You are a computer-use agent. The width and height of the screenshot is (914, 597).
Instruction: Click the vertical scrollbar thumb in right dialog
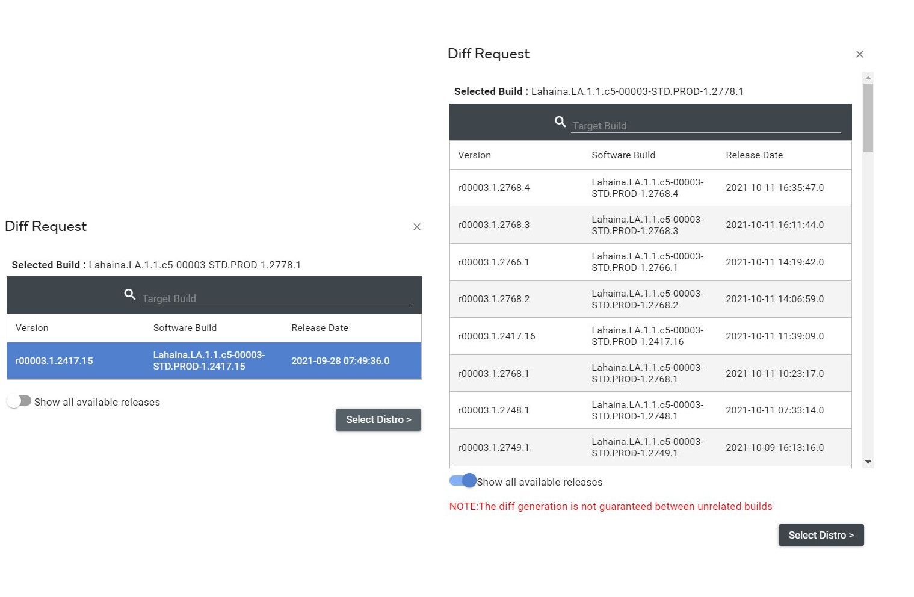868,117
